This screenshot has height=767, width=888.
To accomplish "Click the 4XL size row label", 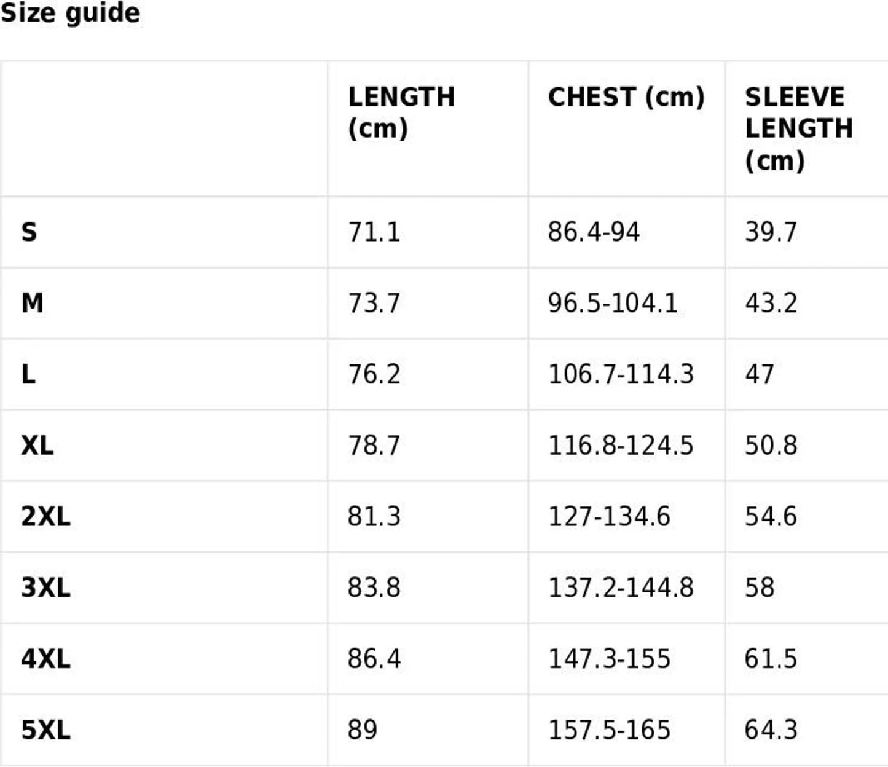I will pos(45,659).
